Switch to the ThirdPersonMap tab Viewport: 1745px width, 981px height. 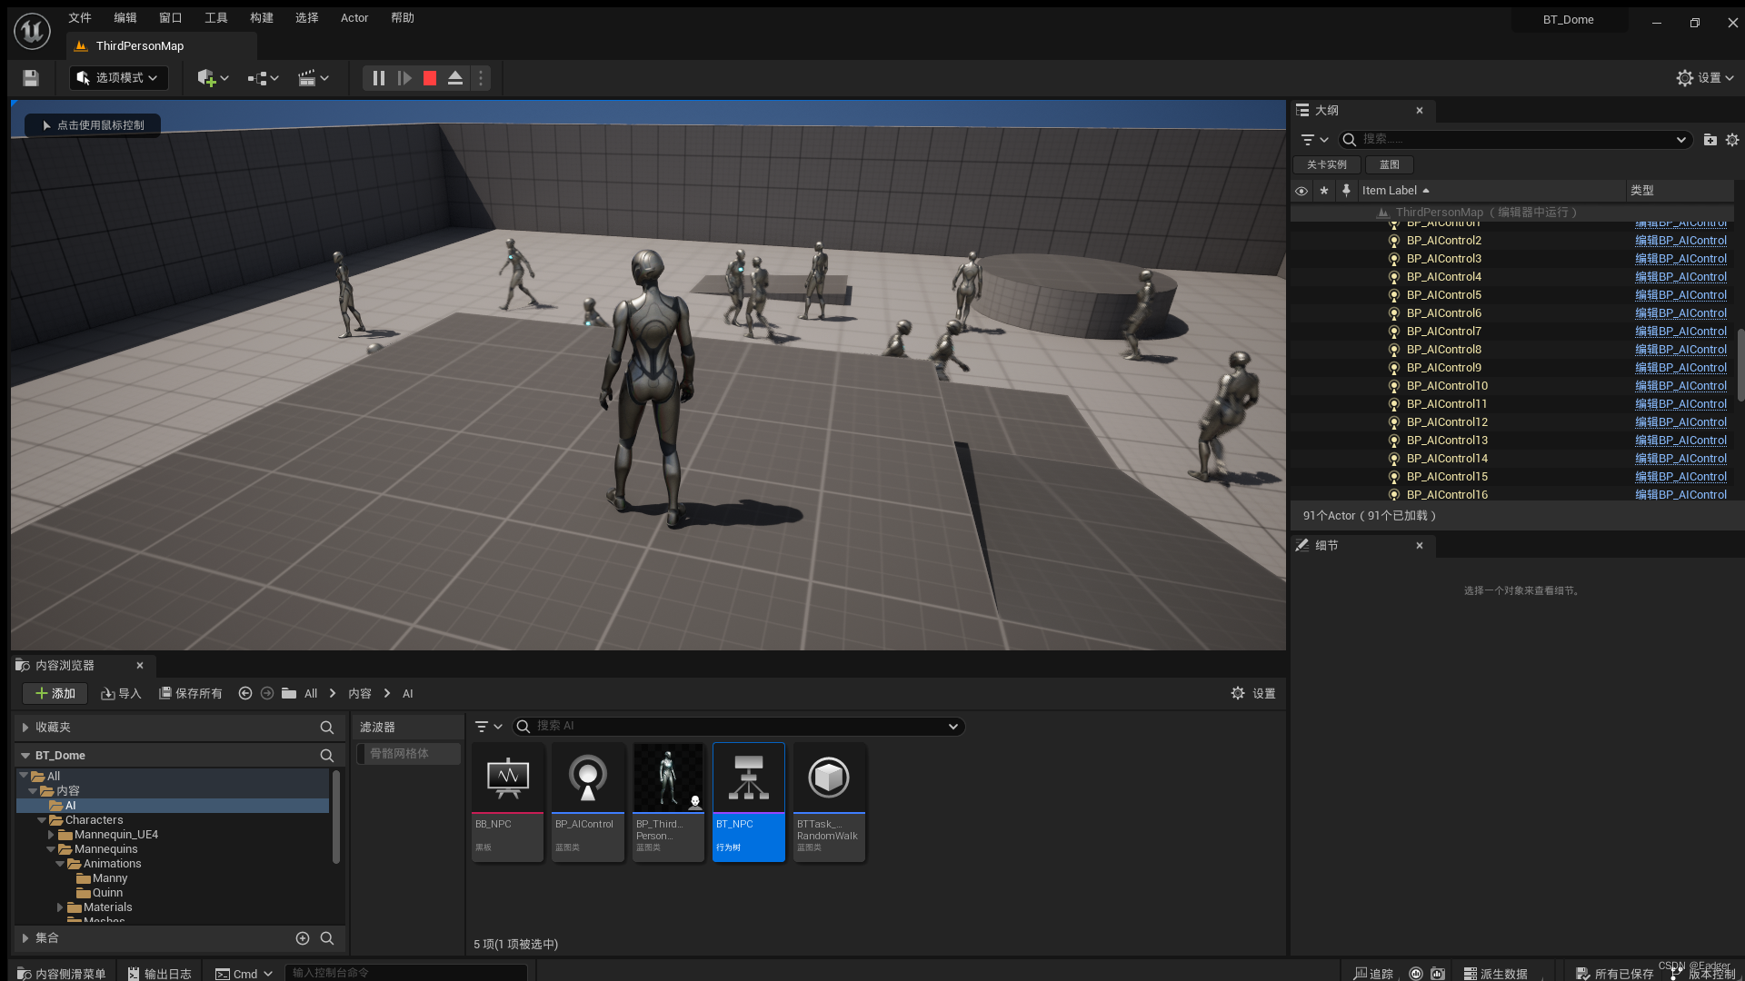pyautogui.click(x=139, y=46)
